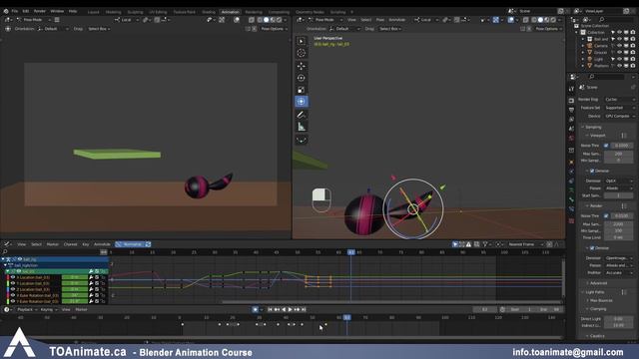Select the Measure tool
Screen dimensions: 639x359
(x=302, y=127)
